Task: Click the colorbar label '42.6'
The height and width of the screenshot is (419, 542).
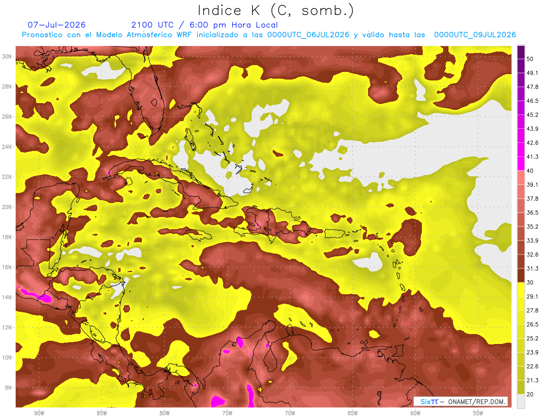Action: click(x=532, y=143)
